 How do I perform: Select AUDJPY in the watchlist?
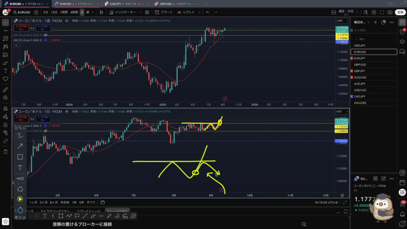coord(374,83)
